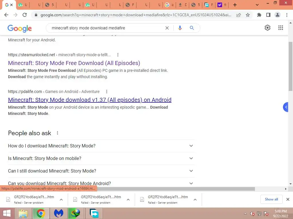Share this page from address bar
Screen dimensions: 293x219
click(x=239, y=15)
